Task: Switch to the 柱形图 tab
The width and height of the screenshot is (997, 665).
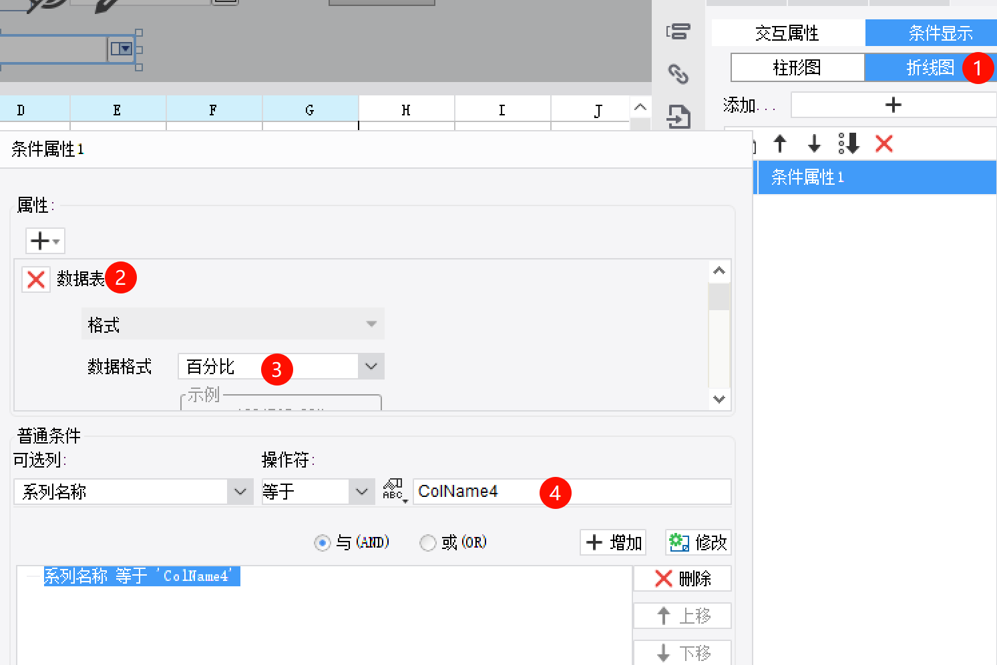Action: 797,67
